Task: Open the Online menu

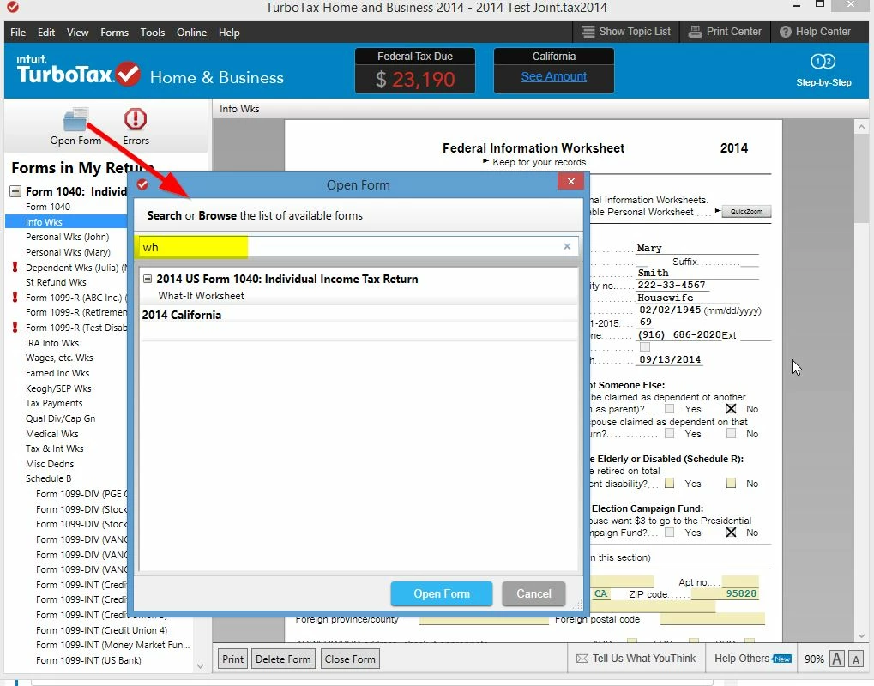Action: pyautogui.click(x=192, y=33)
